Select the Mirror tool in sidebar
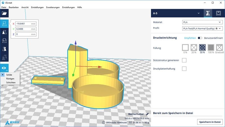The image size is (225, 127). [x=4, y=49]
